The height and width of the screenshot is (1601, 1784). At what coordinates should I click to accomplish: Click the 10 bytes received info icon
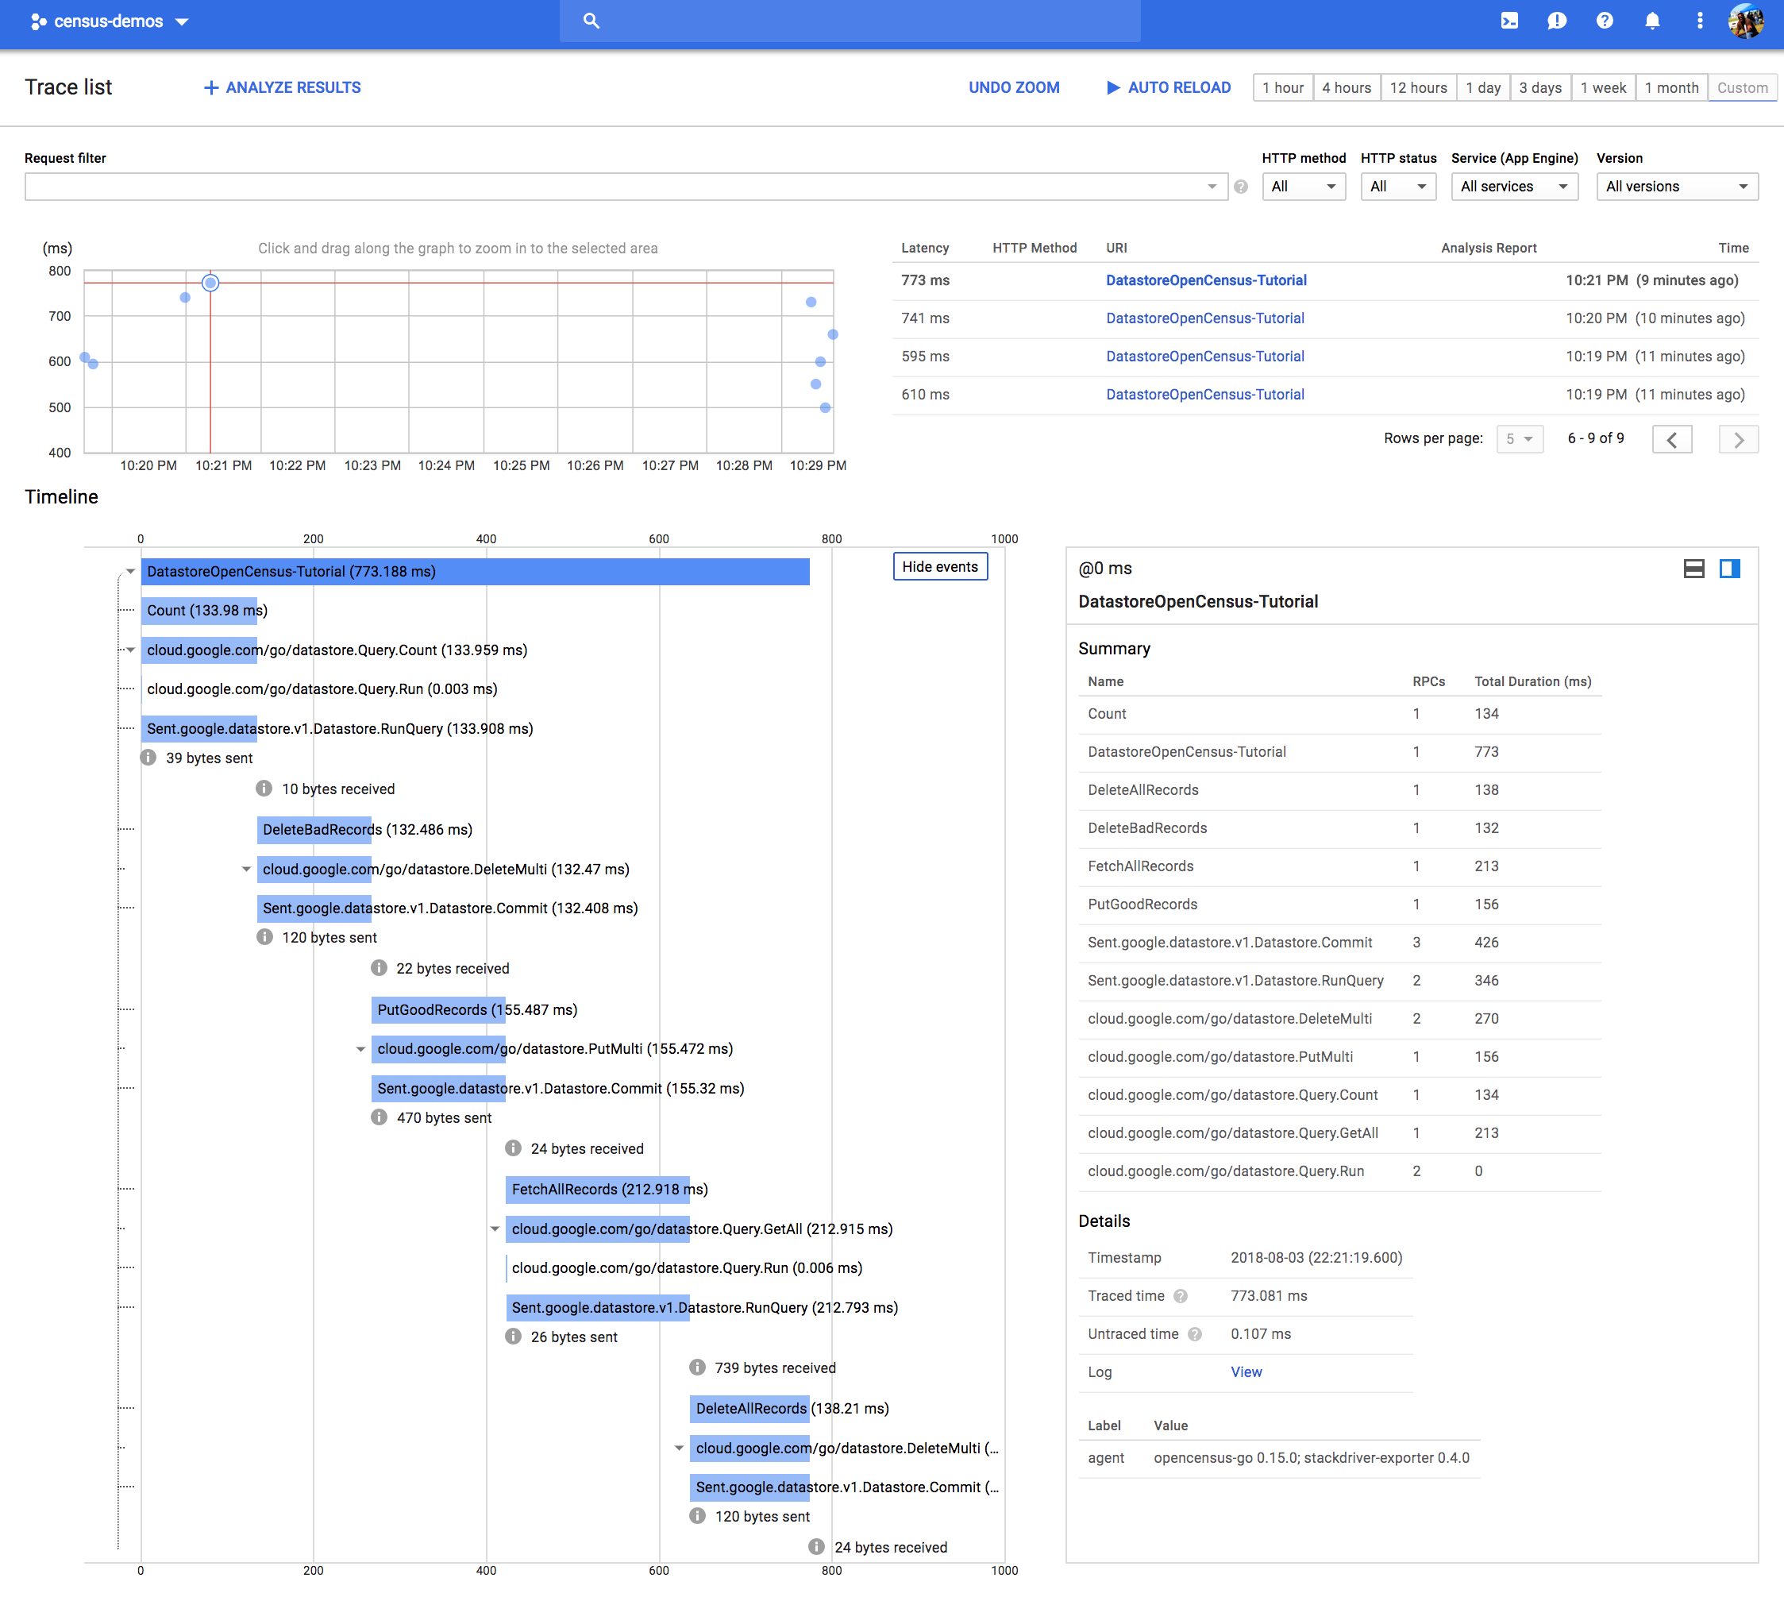click(x=264, y=788)
